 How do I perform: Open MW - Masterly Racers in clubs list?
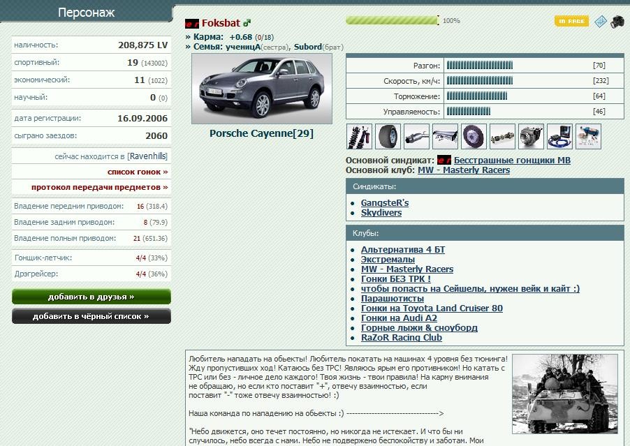407,269
